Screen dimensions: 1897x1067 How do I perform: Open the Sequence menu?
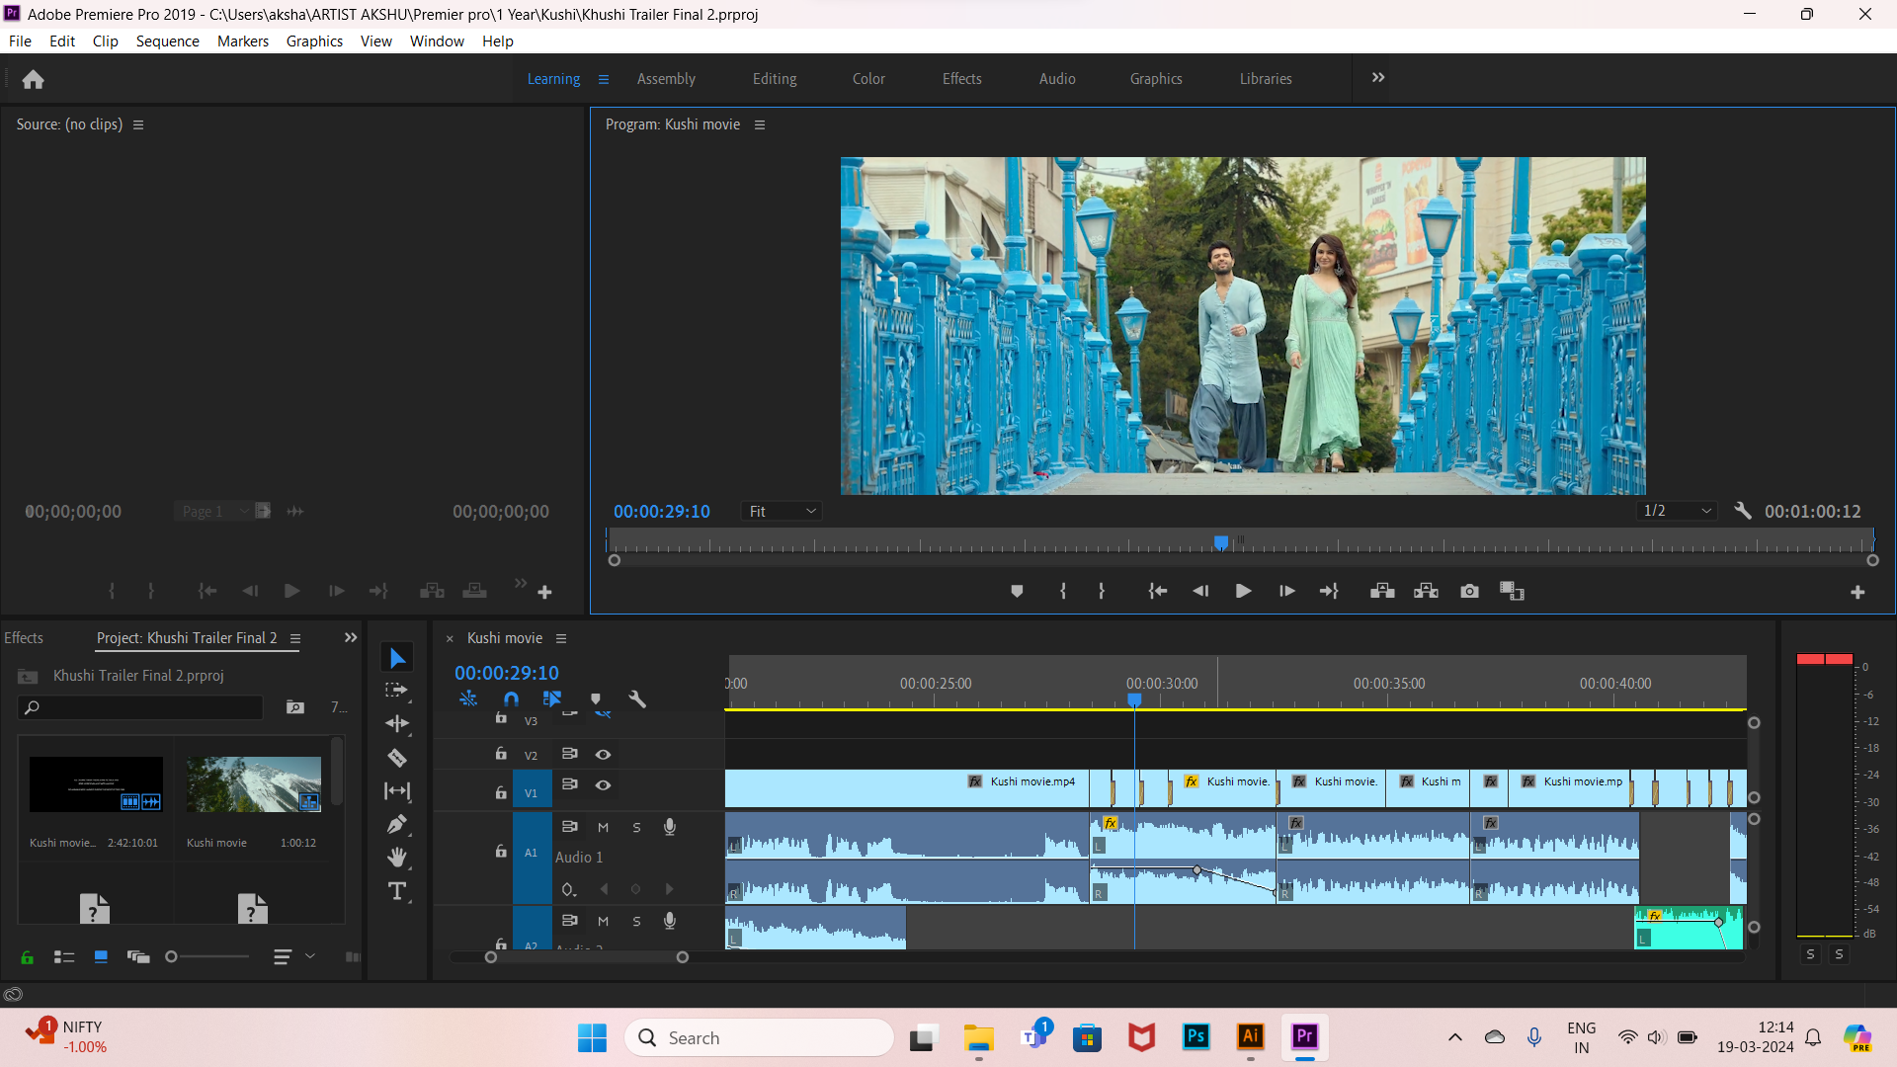(167, 41)
